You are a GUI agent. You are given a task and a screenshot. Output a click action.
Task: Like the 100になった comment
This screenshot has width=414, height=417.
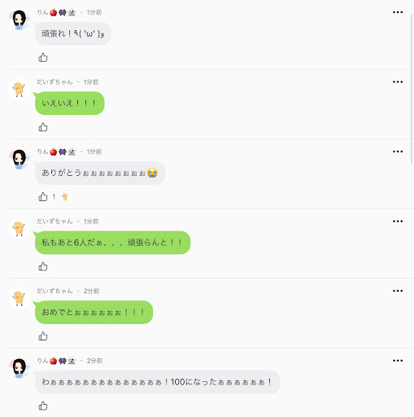point(43,406)
